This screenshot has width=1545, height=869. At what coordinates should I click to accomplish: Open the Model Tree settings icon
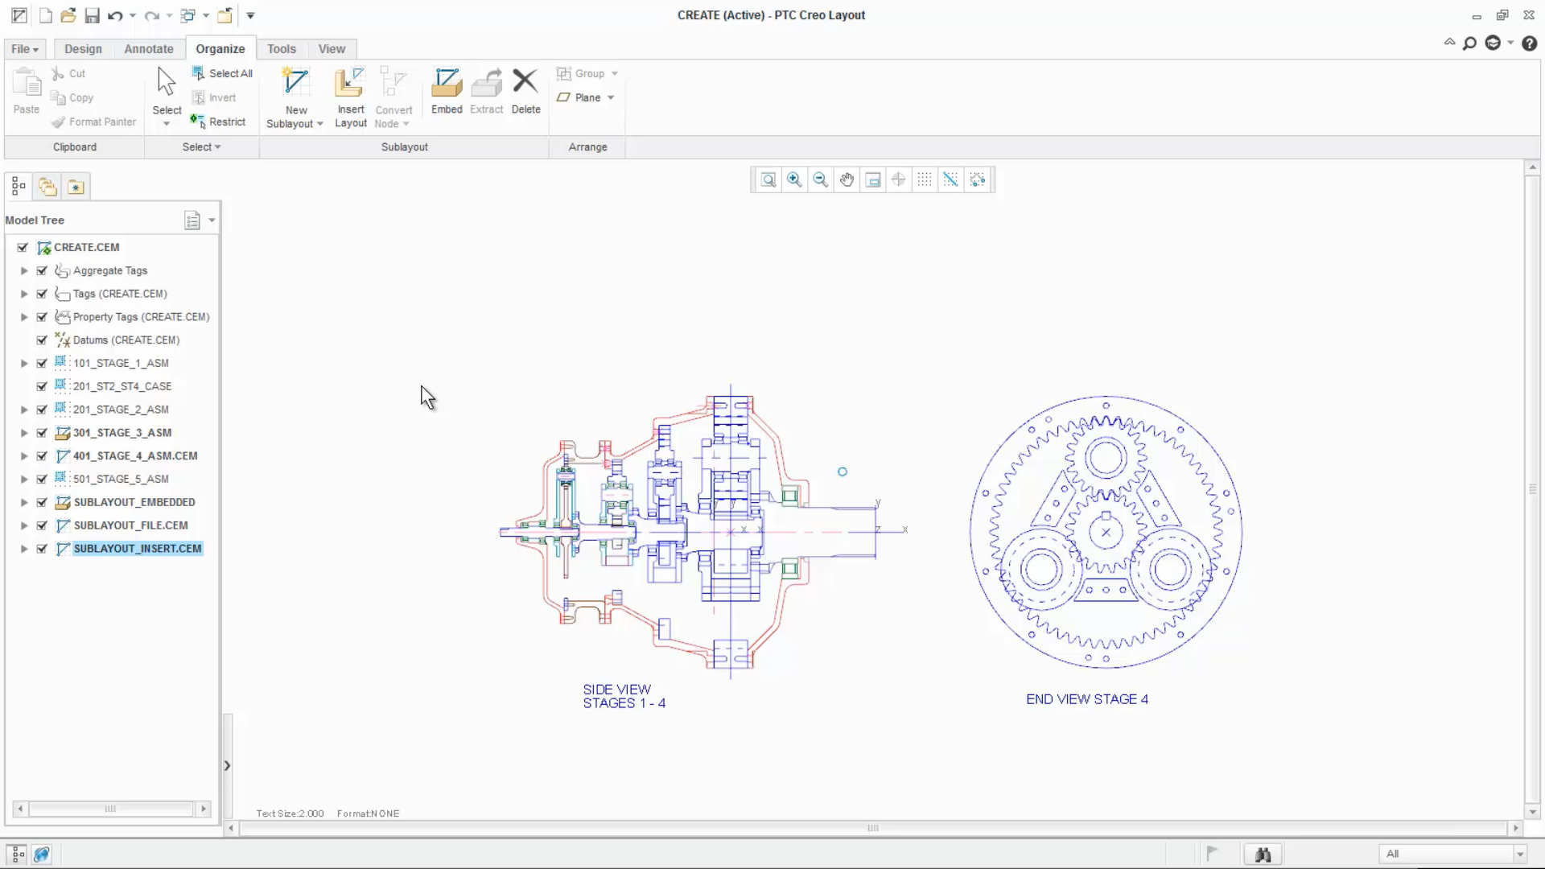pos(192,220)
